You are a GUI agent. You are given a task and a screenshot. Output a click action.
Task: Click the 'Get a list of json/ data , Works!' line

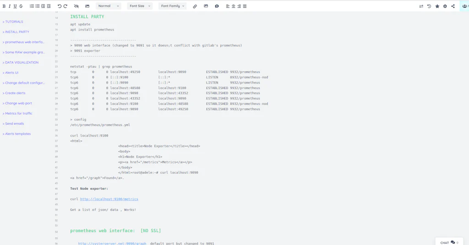(x=103, y=210)
